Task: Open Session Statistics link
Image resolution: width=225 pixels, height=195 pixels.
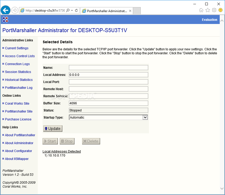Action: pyautogui.click(x=18, y=72)
